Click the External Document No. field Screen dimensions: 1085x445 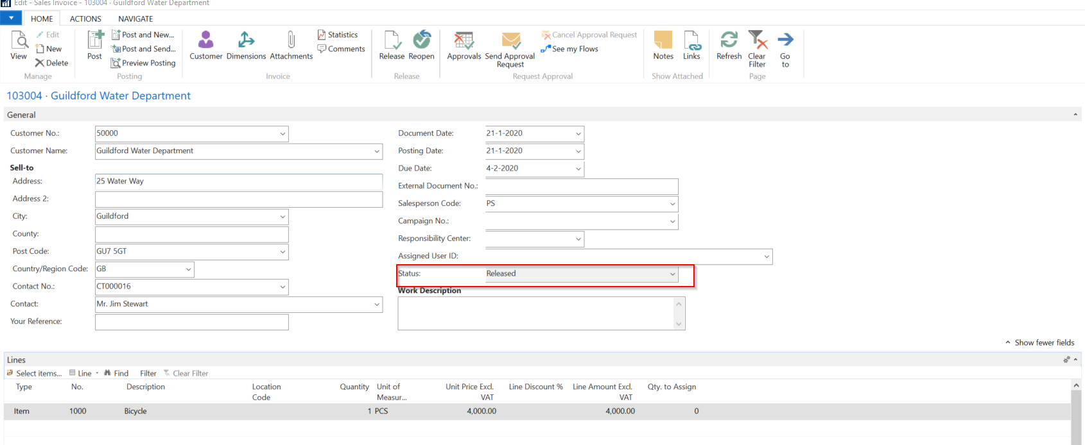581,187
